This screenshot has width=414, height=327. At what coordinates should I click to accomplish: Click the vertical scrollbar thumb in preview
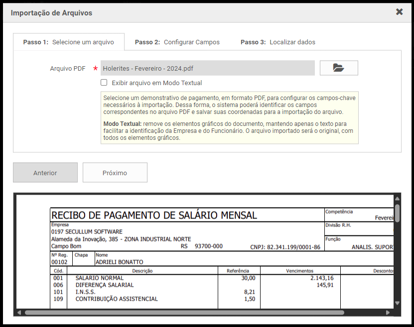397,213
